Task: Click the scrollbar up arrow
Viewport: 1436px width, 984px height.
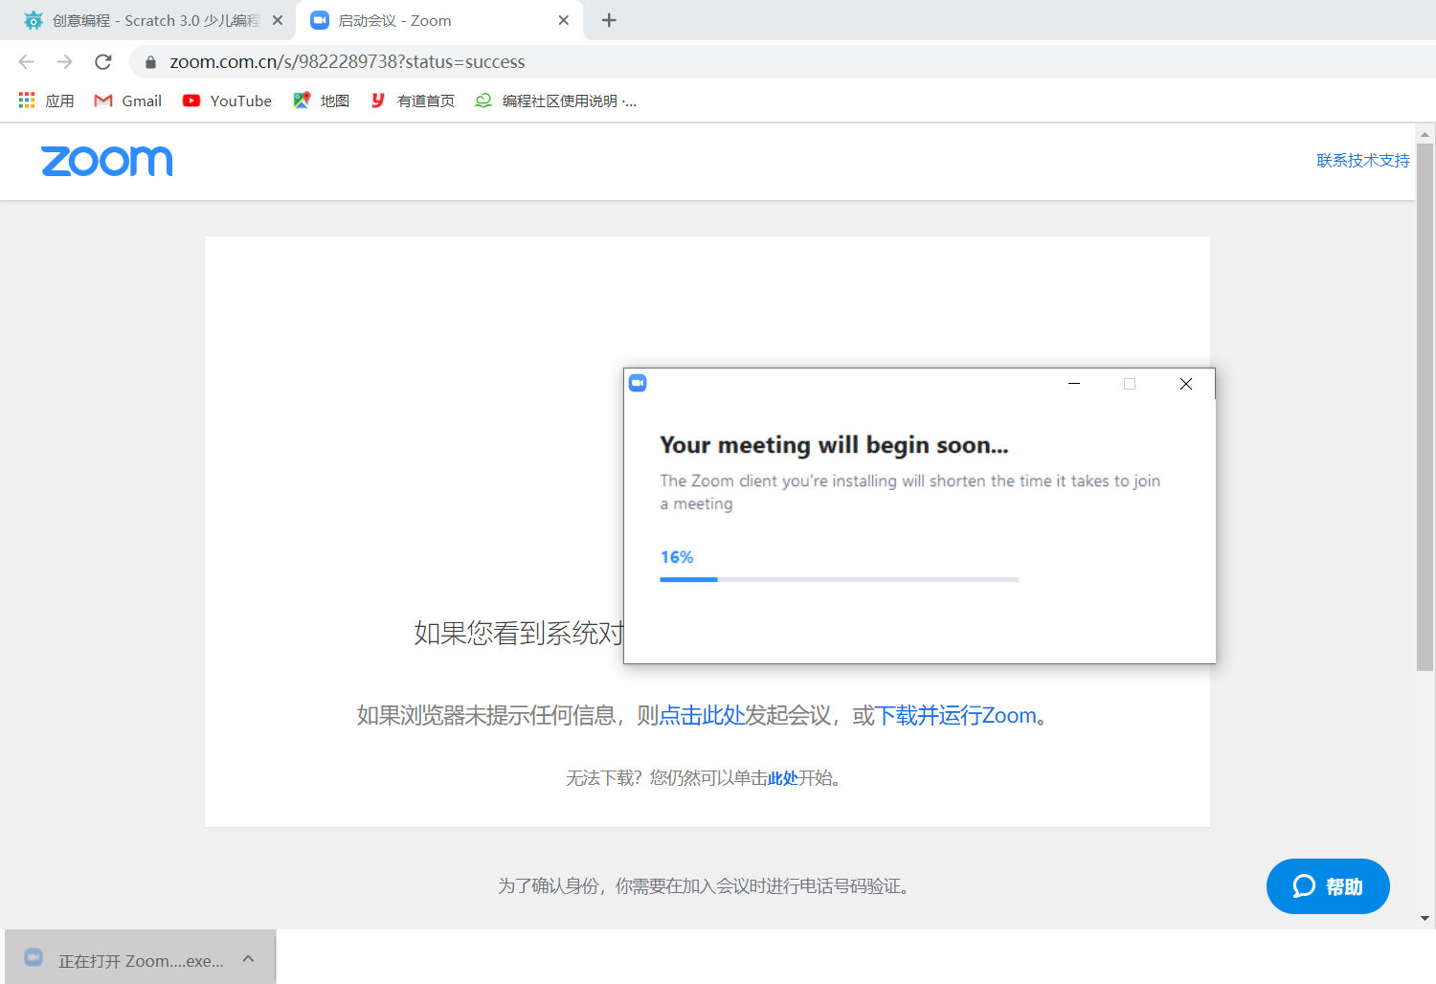Action: pos(1425,134)
